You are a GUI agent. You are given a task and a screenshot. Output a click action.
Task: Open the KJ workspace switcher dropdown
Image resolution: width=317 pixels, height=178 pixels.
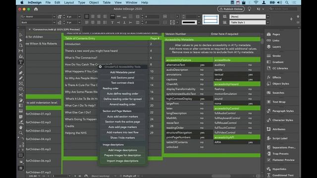point(261,9)
